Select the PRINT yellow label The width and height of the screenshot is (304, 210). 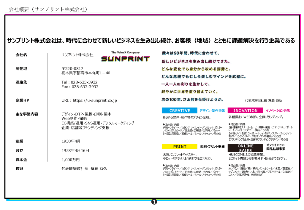click(180, 147)
